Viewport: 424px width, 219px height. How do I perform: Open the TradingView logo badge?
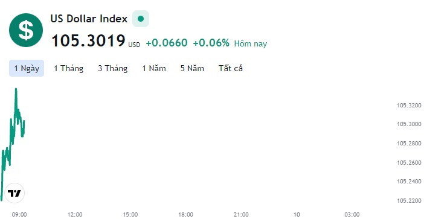click(14, 193)
